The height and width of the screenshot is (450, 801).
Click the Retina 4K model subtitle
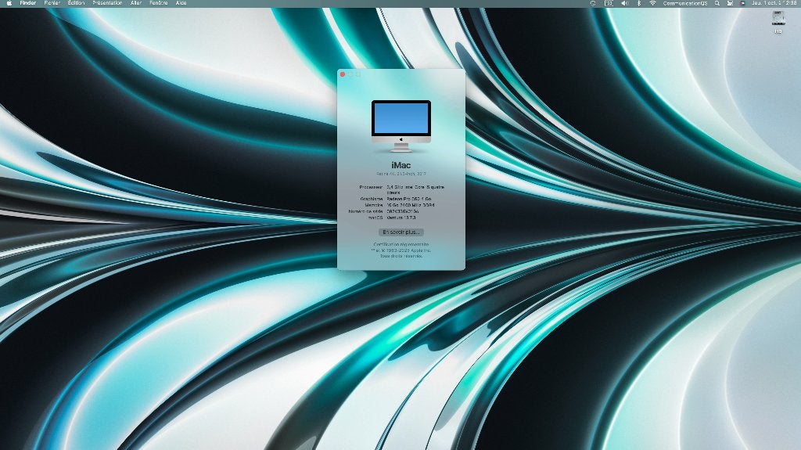click(x=401, y=174)
